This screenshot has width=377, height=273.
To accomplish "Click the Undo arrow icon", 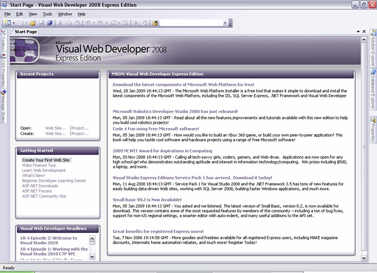I will [x=88, y=23].
